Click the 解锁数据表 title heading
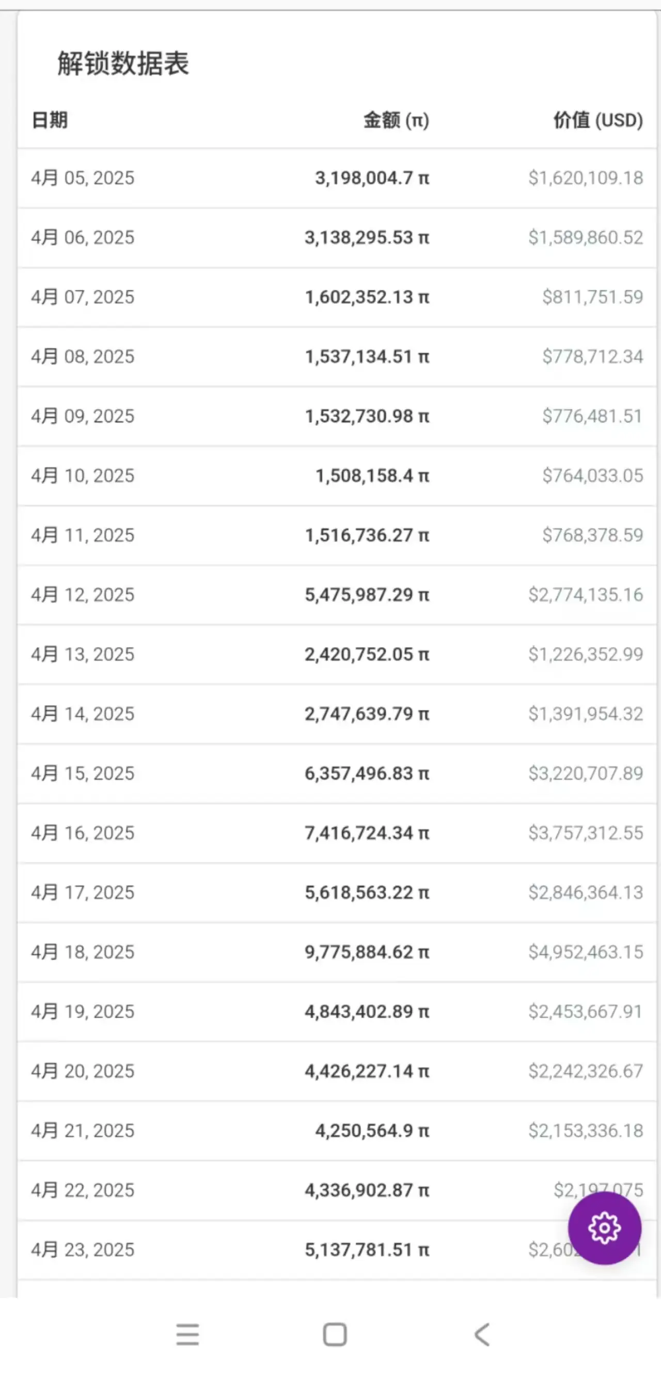This screenshot has height=1374, width=661. pyautogui.click(x=123, y=64)
